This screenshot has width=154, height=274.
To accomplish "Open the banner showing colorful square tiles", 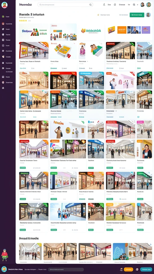I will 129,30.
